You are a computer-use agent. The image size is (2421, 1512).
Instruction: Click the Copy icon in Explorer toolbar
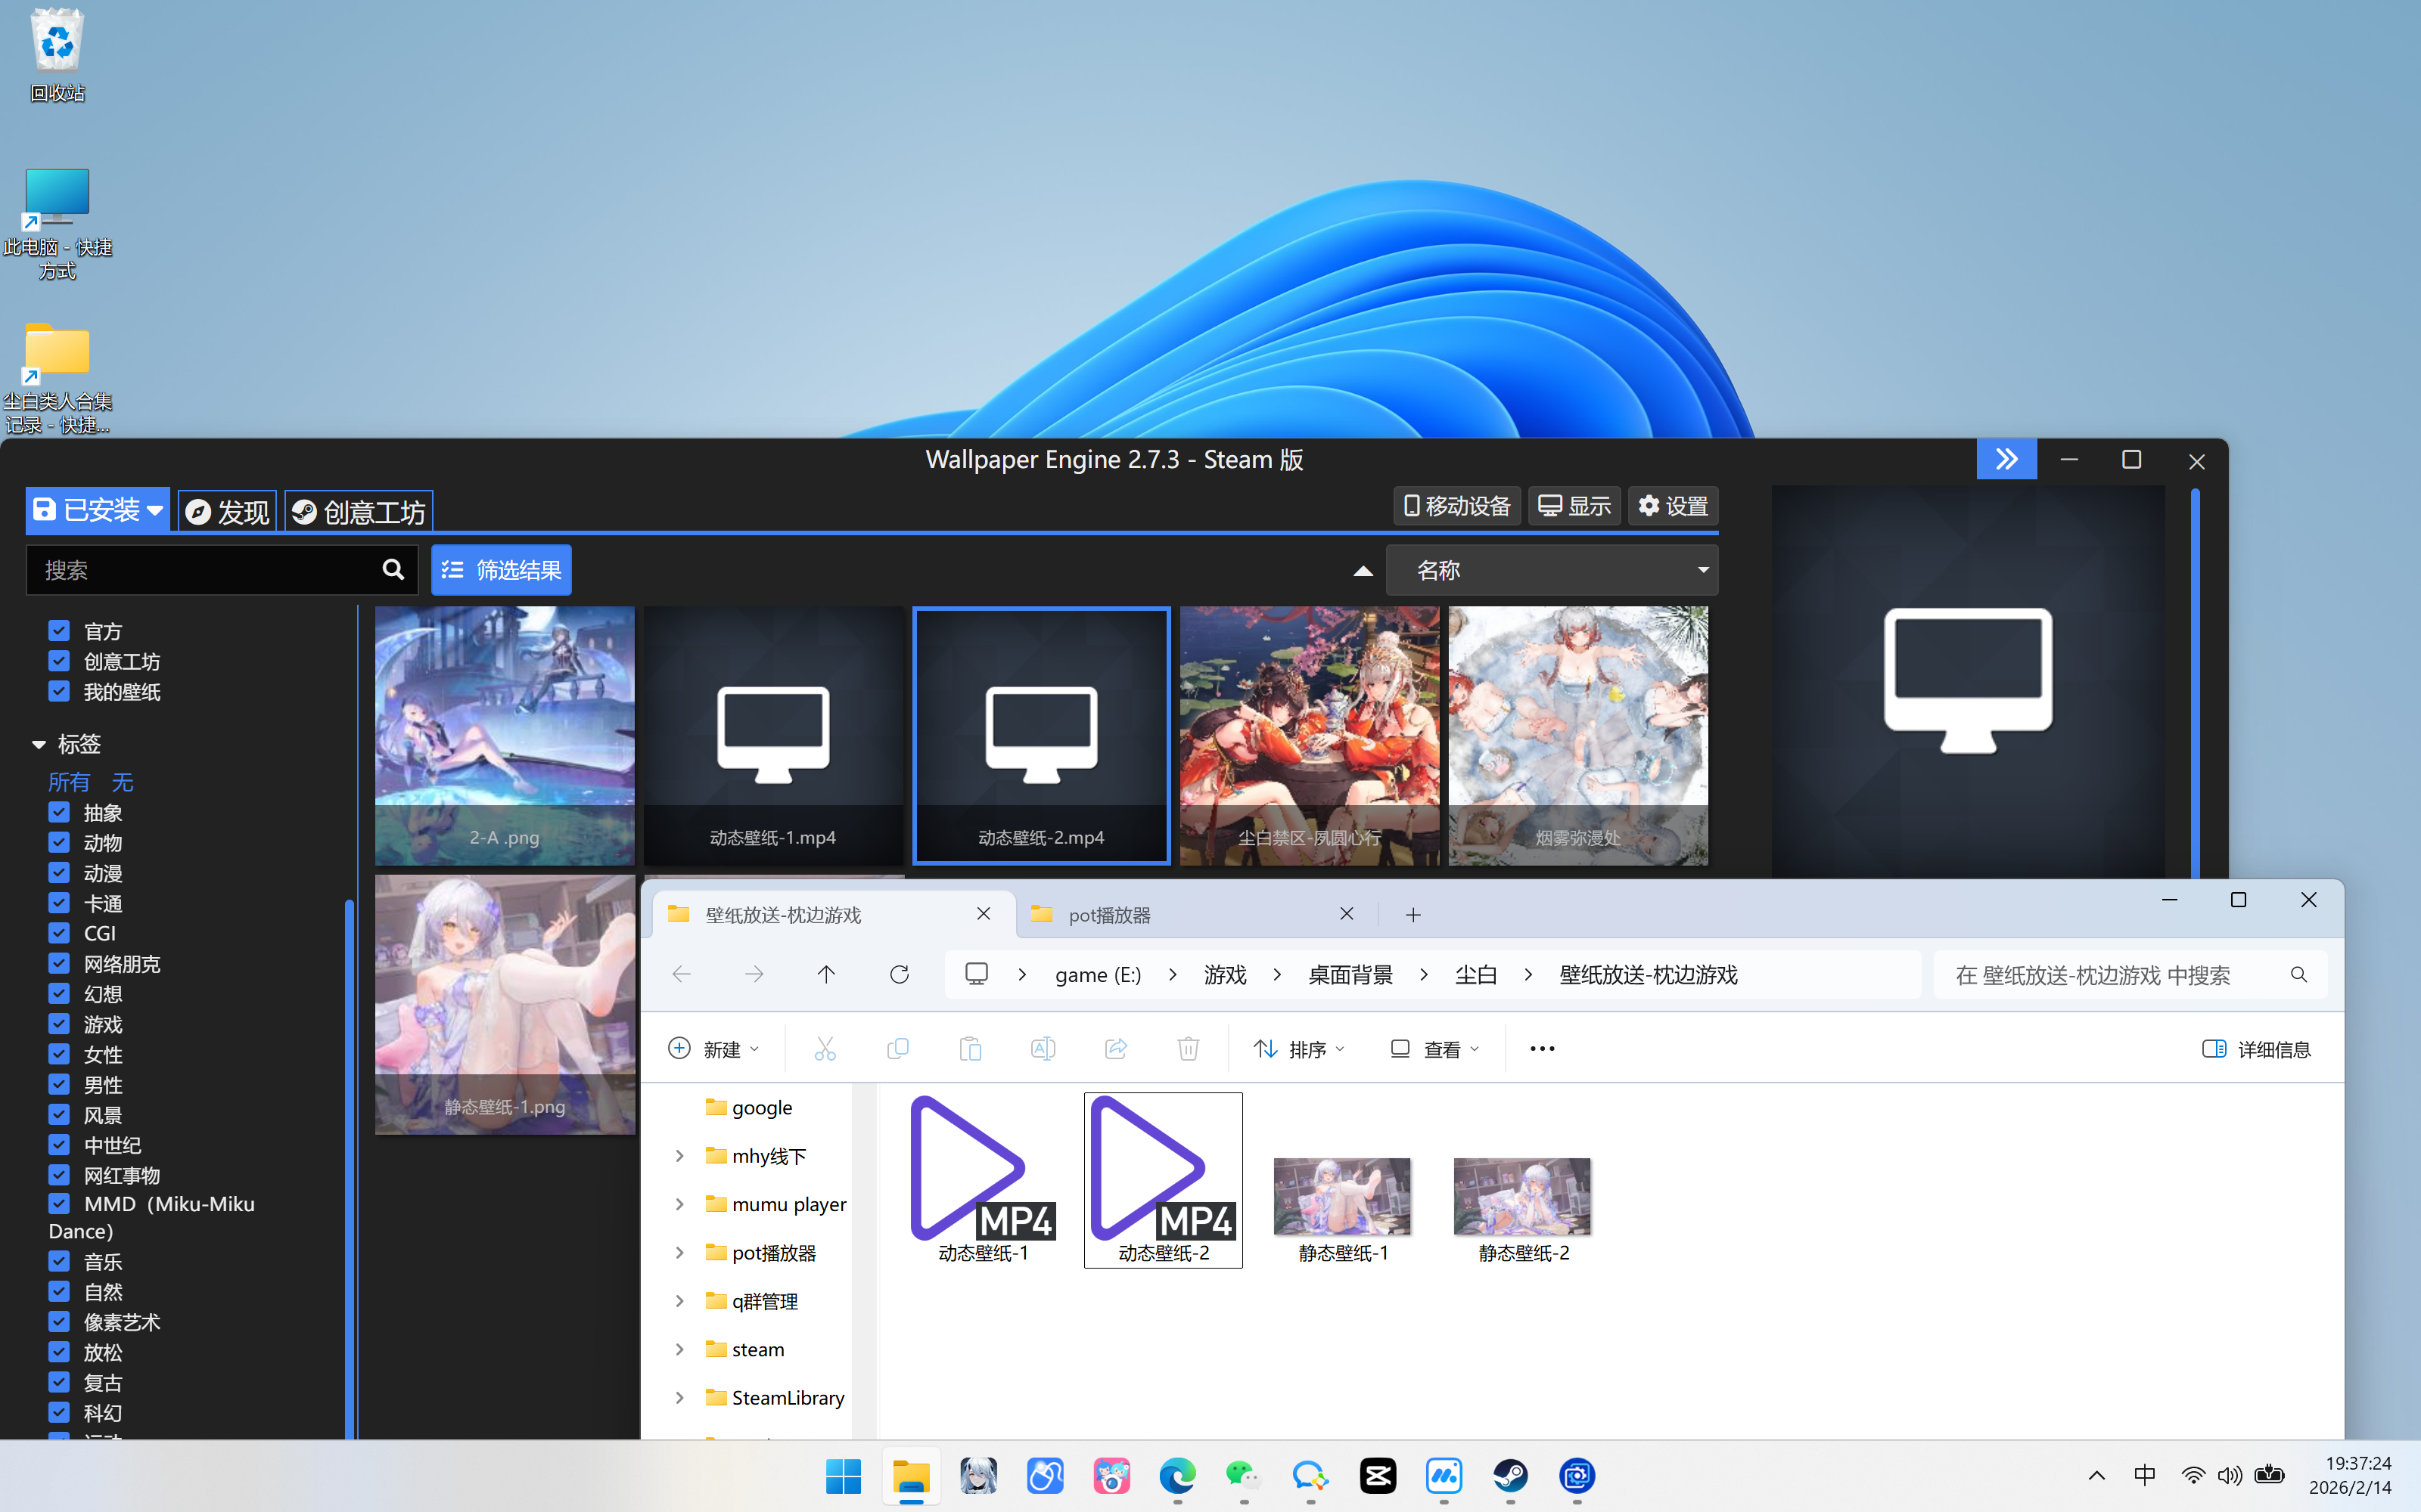[897, 1049]
